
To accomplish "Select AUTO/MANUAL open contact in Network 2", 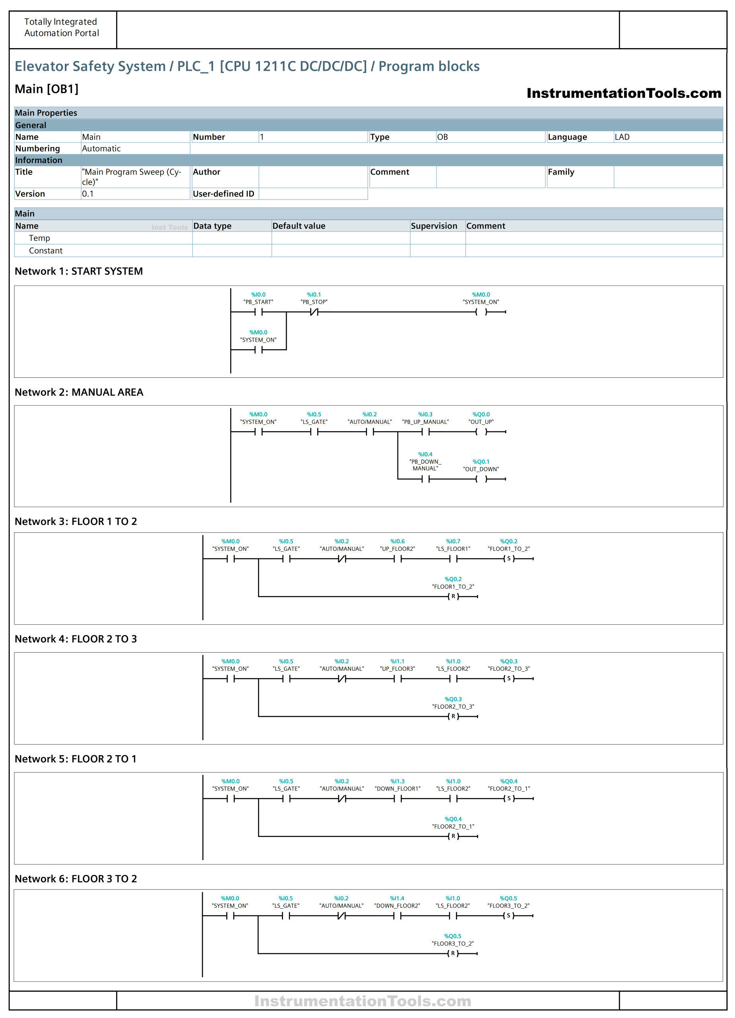I will (x=370, y=431).
